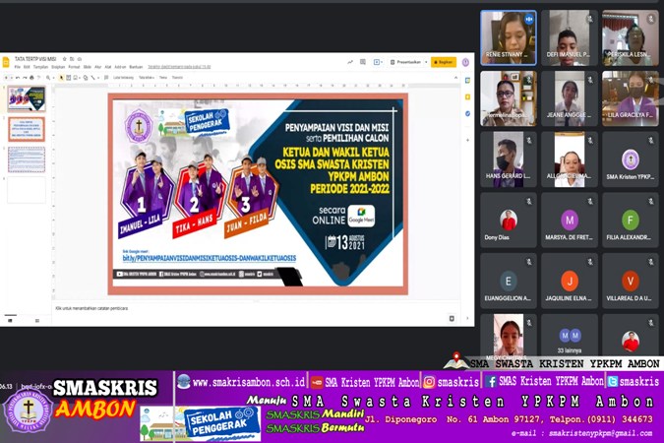Open the new slide dropdown arrow
The height and width of the screenshot is (443, 664).
tap(12, 78)
